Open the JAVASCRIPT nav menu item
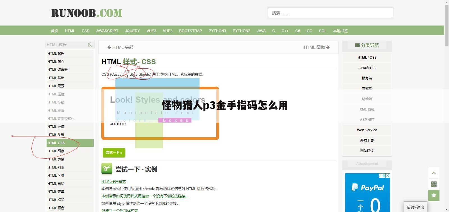Viewport: 449px width, 212px height. coord(107,31)
